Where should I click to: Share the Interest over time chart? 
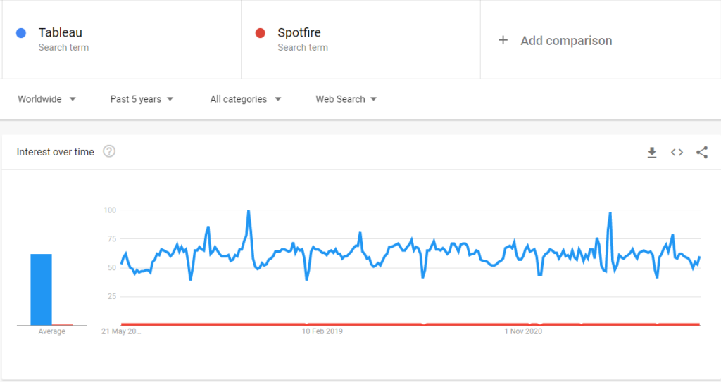pyautogui.click(x=702, y=152)
